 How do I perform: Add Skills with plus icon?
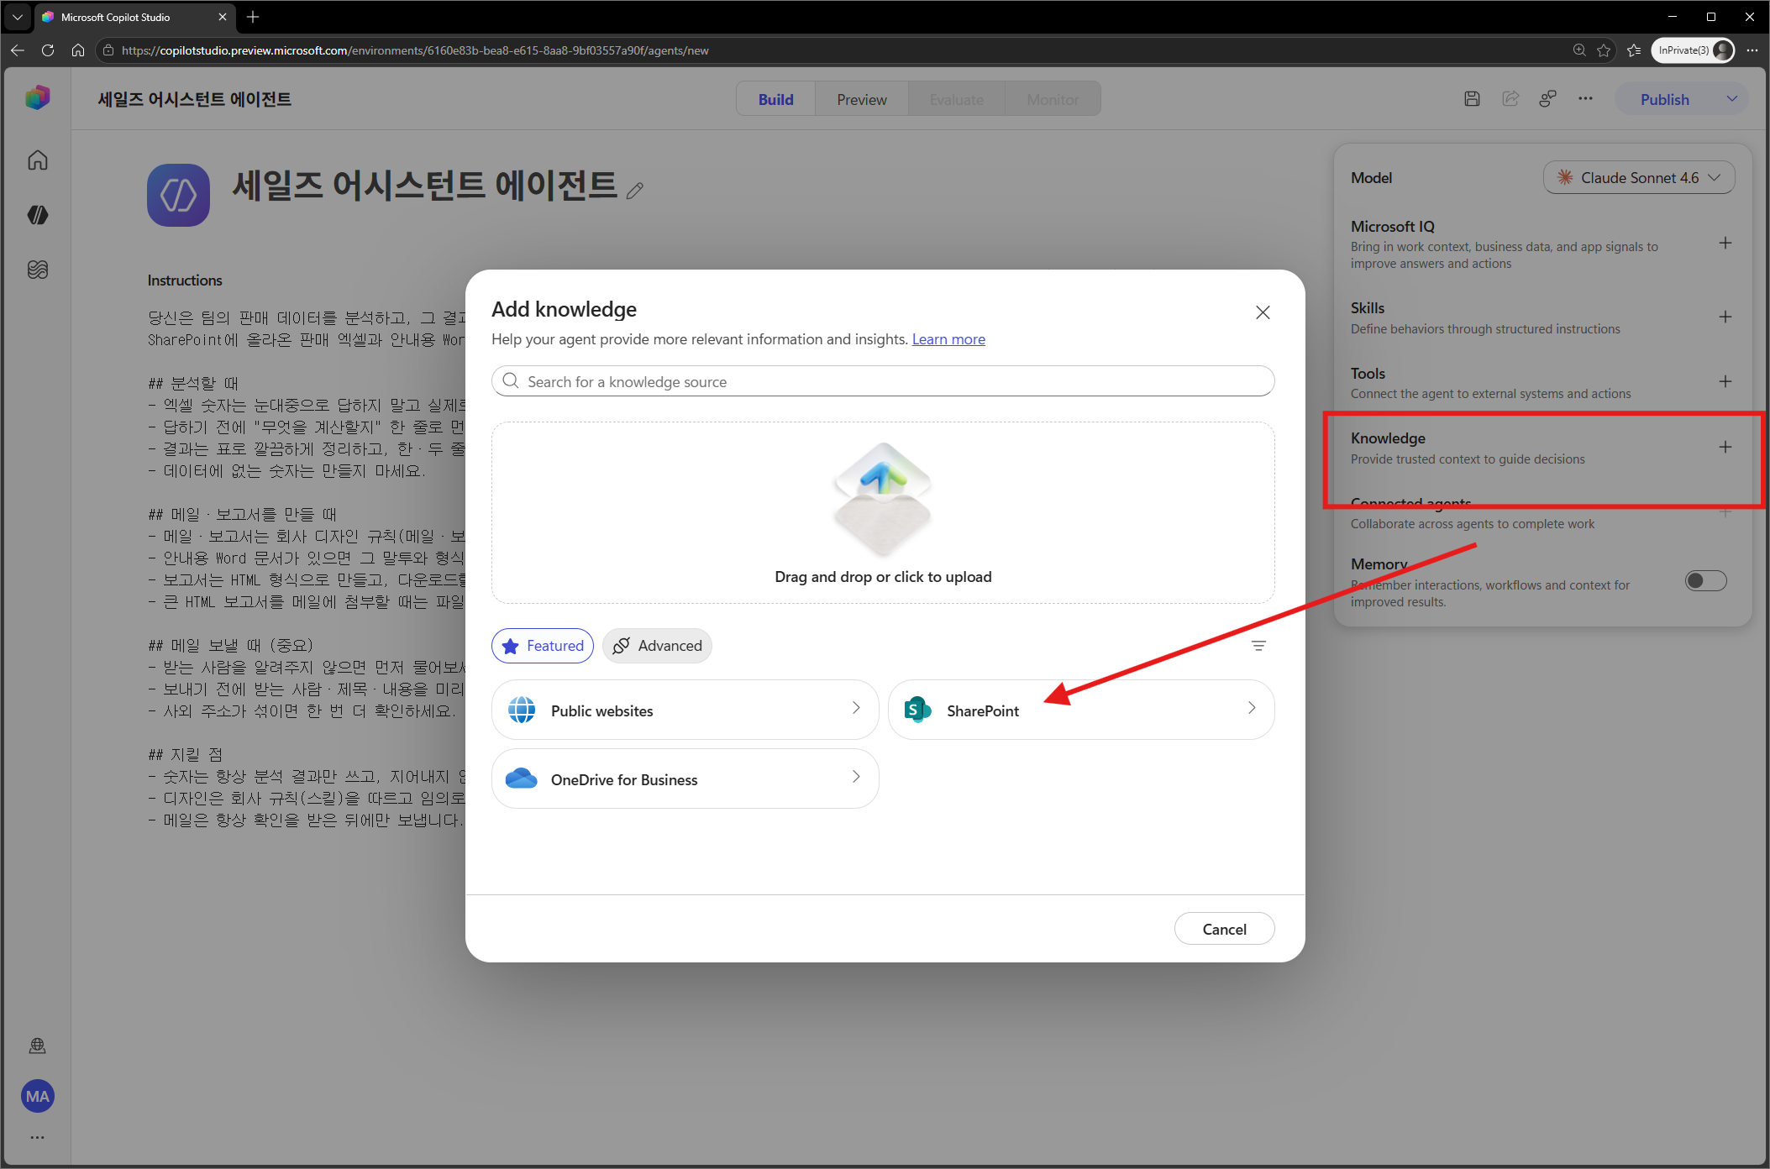1725,317
